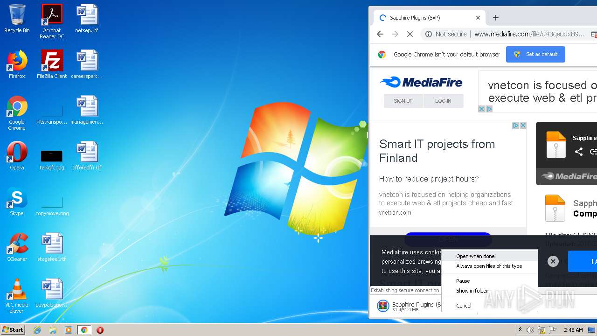Image resolution: width=597 pixels, height=336 pixels.
Task: Open FileZilla Client shortcut
Action: tap(52, 64)
